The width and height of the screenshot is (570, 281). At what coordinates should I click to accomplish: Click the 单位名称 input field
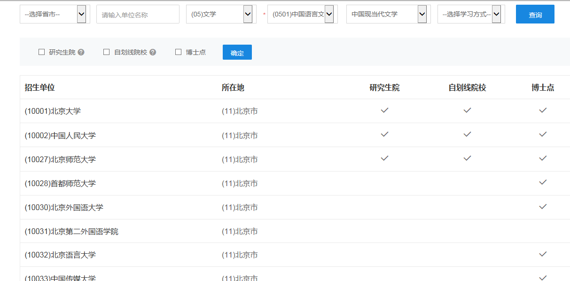(138, 15)
